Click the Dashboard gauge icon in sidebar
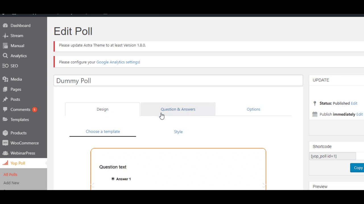This screenshot has width=364, height=204. (5, 25)
